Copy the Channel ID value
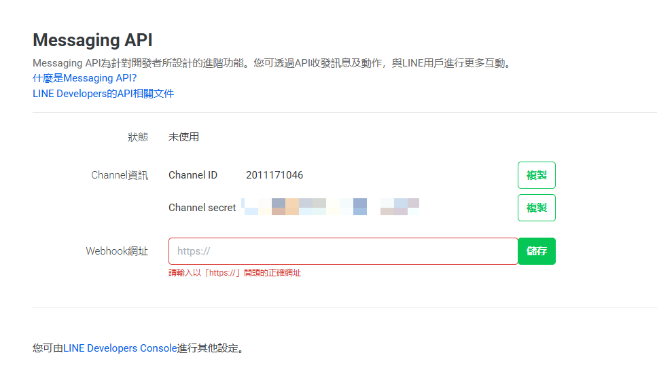 point(536,175)
